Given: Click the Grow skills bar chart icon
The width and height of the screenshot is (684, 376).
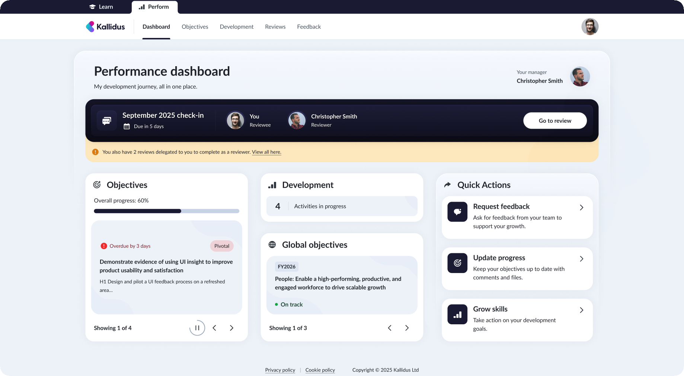Looking at the screenshot, I should click(457, 315).
